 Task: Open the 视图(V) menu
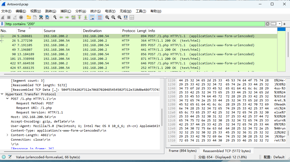pos(35,11)
